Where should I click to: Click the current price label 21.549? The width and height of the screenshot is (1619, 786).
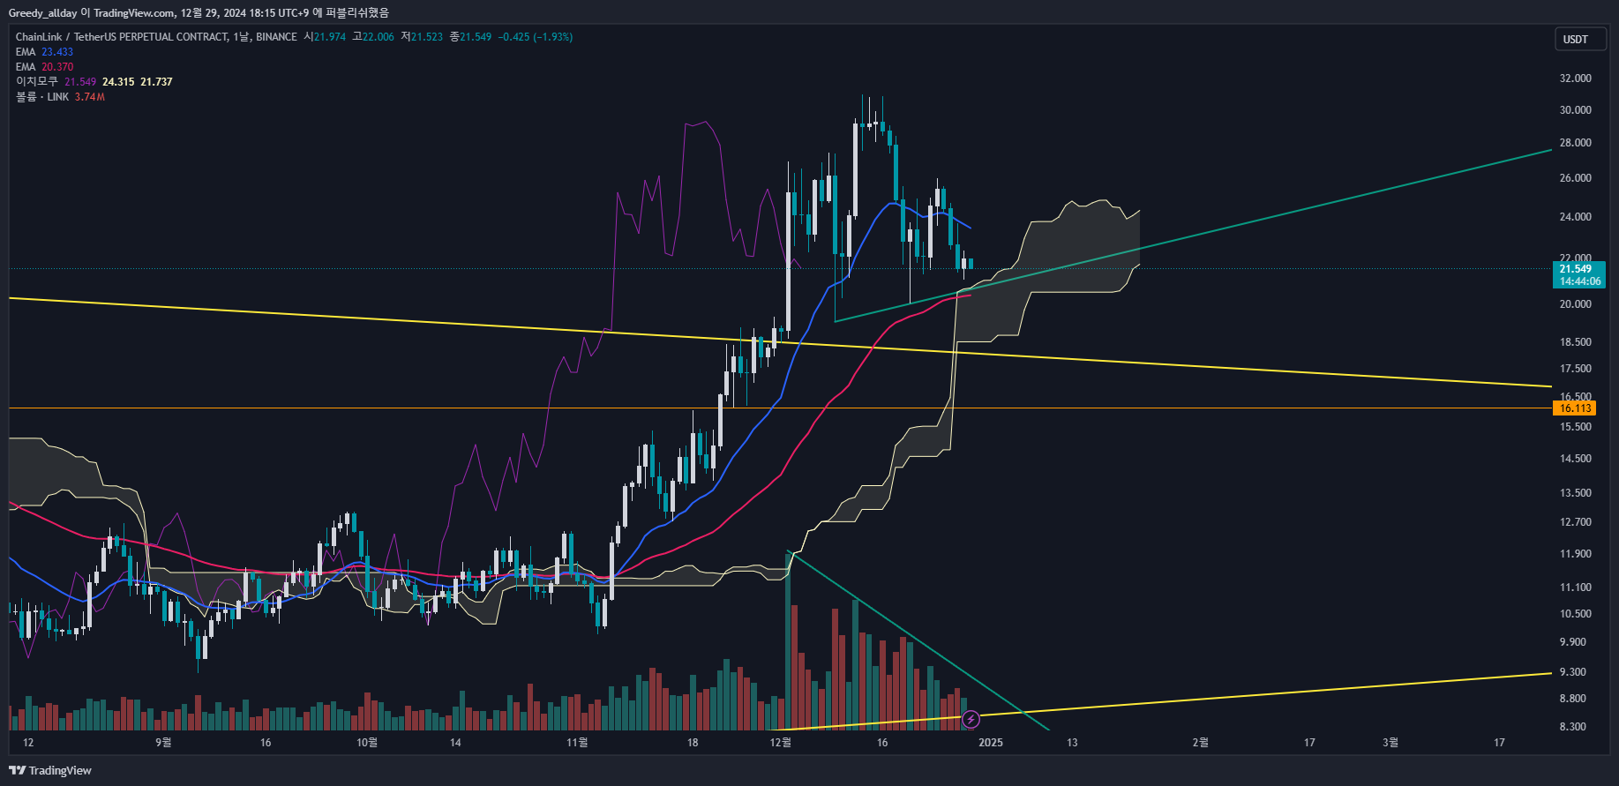click(x=1576, y=269)
